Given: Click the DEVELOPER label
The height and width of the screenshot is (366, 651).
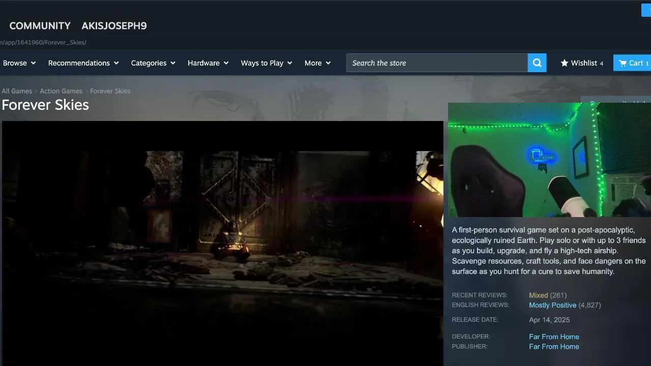Looking at the screenshot, I should [471, 337].
